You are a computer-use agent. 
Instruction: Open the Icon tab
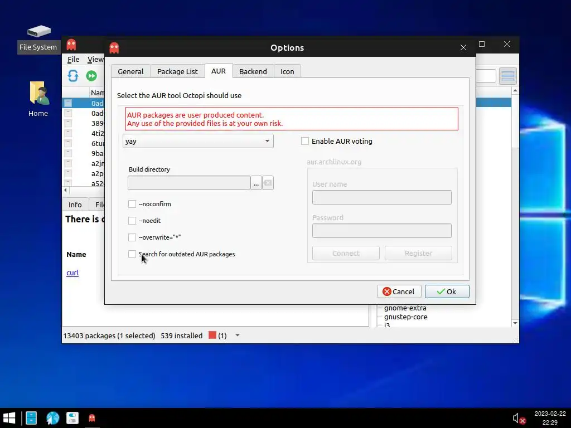(287, 71)
